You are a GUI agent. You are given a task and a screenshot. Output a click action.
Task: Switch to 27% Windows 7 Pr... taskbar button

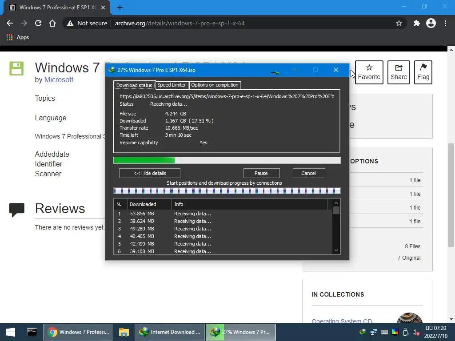(x=241, y=332)
